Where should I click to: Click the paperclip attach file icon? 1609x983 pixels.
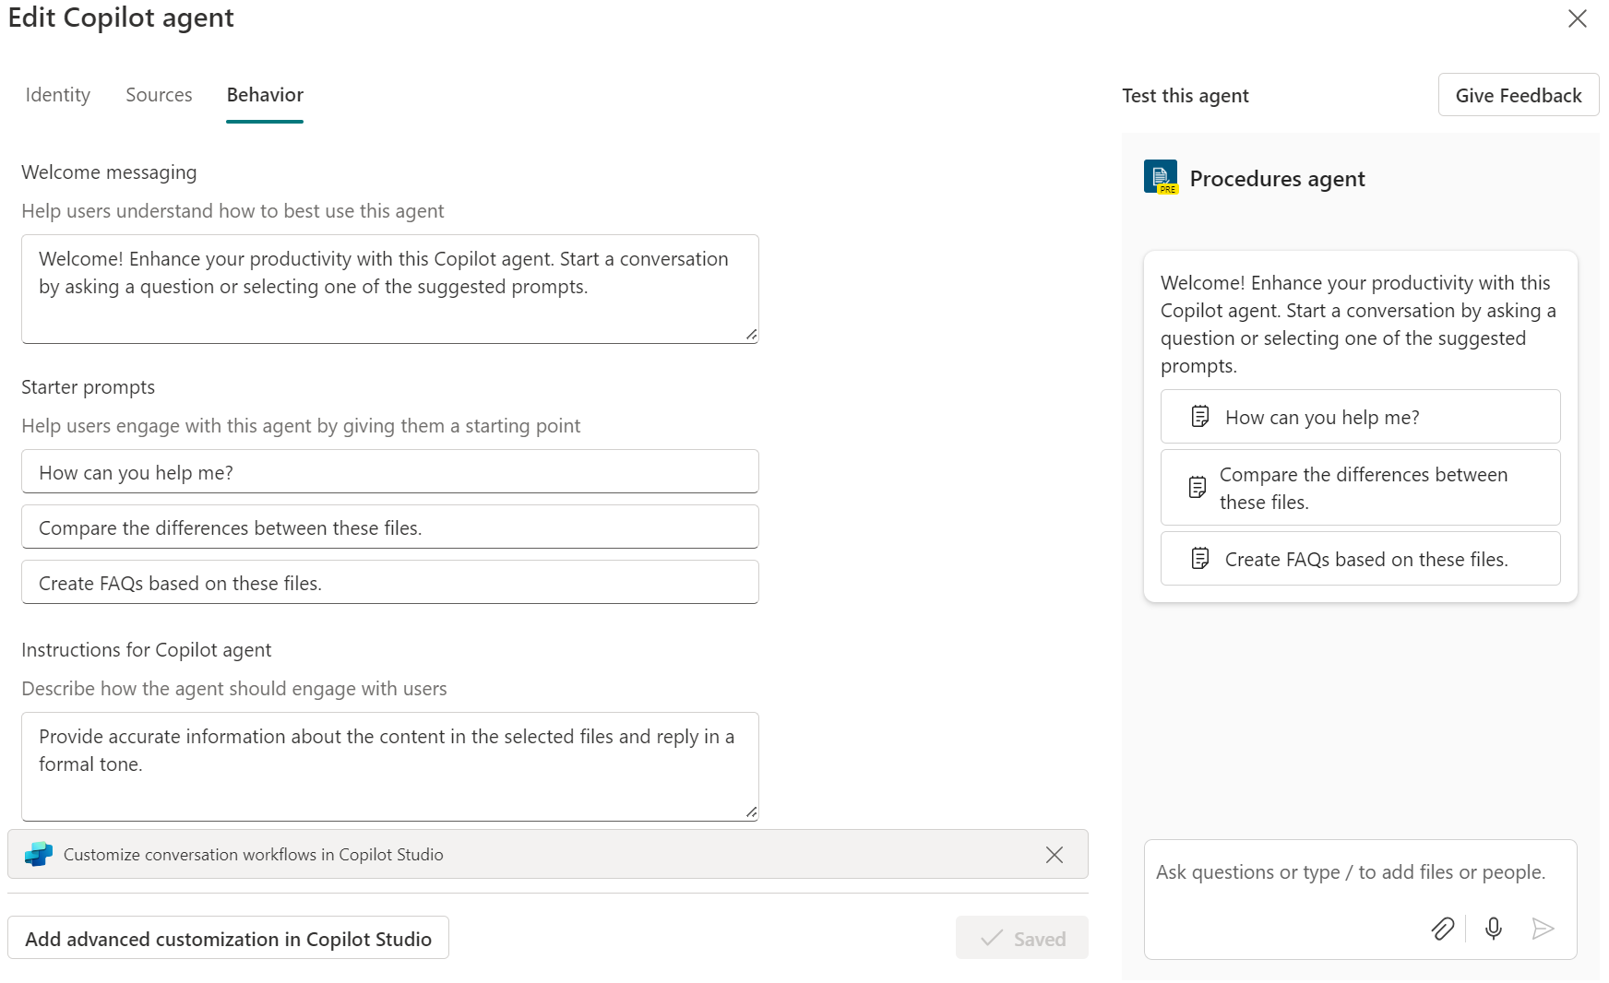click(1442, 929)
